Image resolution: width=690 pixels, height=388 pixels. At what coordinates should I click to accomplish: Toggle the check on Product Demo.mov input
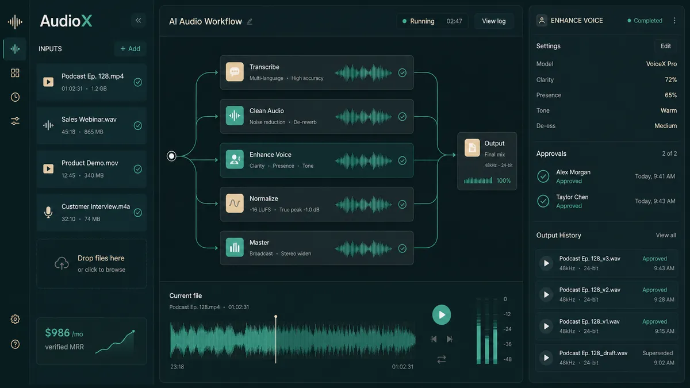[x=138, y=169]
